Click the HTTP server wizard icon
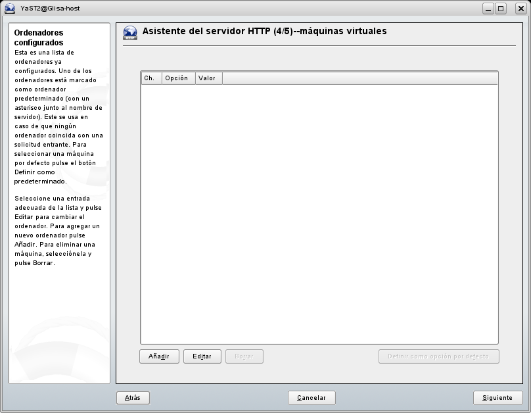This screenshot has height=413, width=531. coord(130,34)
